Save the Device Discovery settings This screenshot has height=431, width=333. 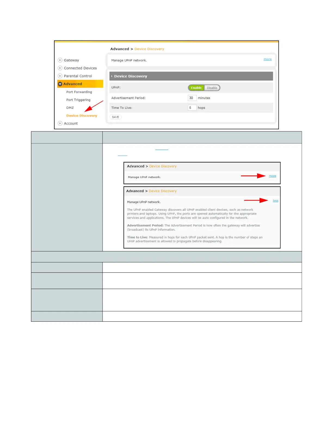pyautogui.click(x=116, y=117)
